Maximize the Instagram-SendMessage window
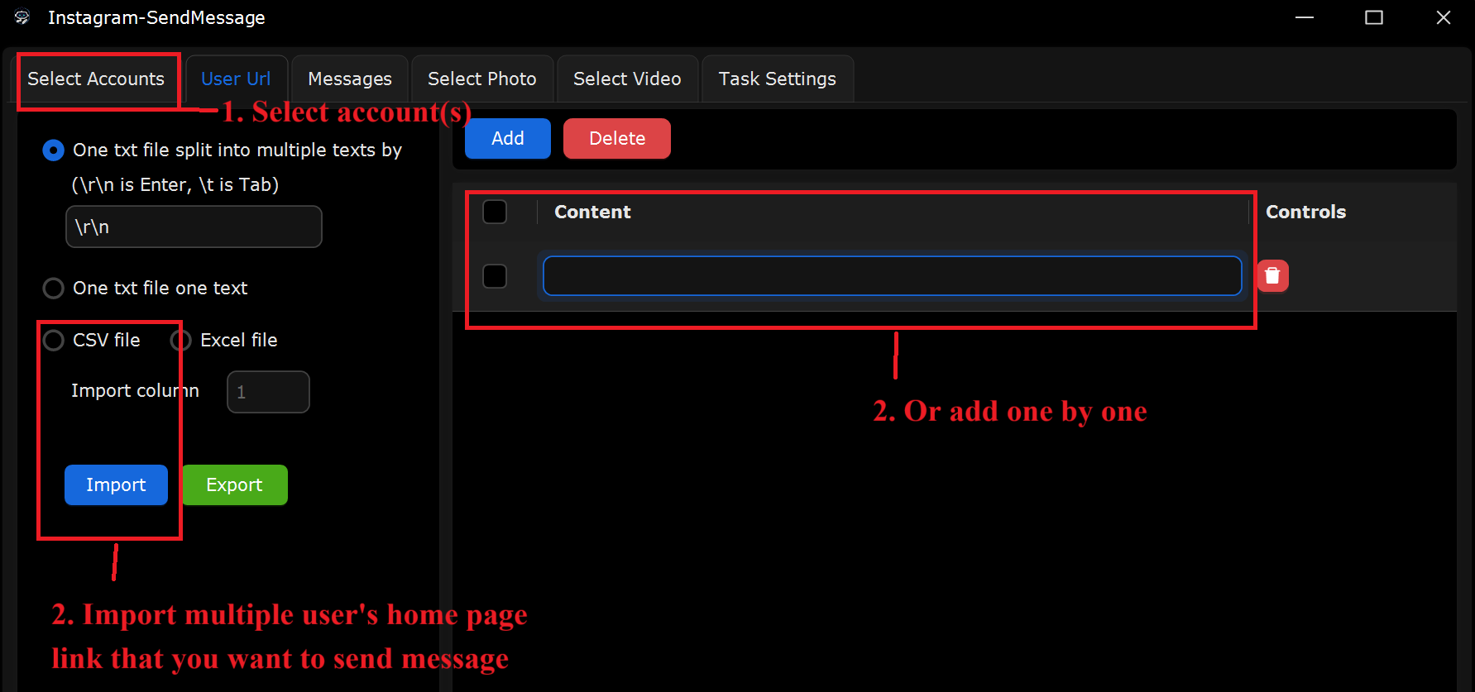This screenshot has width=1475, height=692. 1374,17
